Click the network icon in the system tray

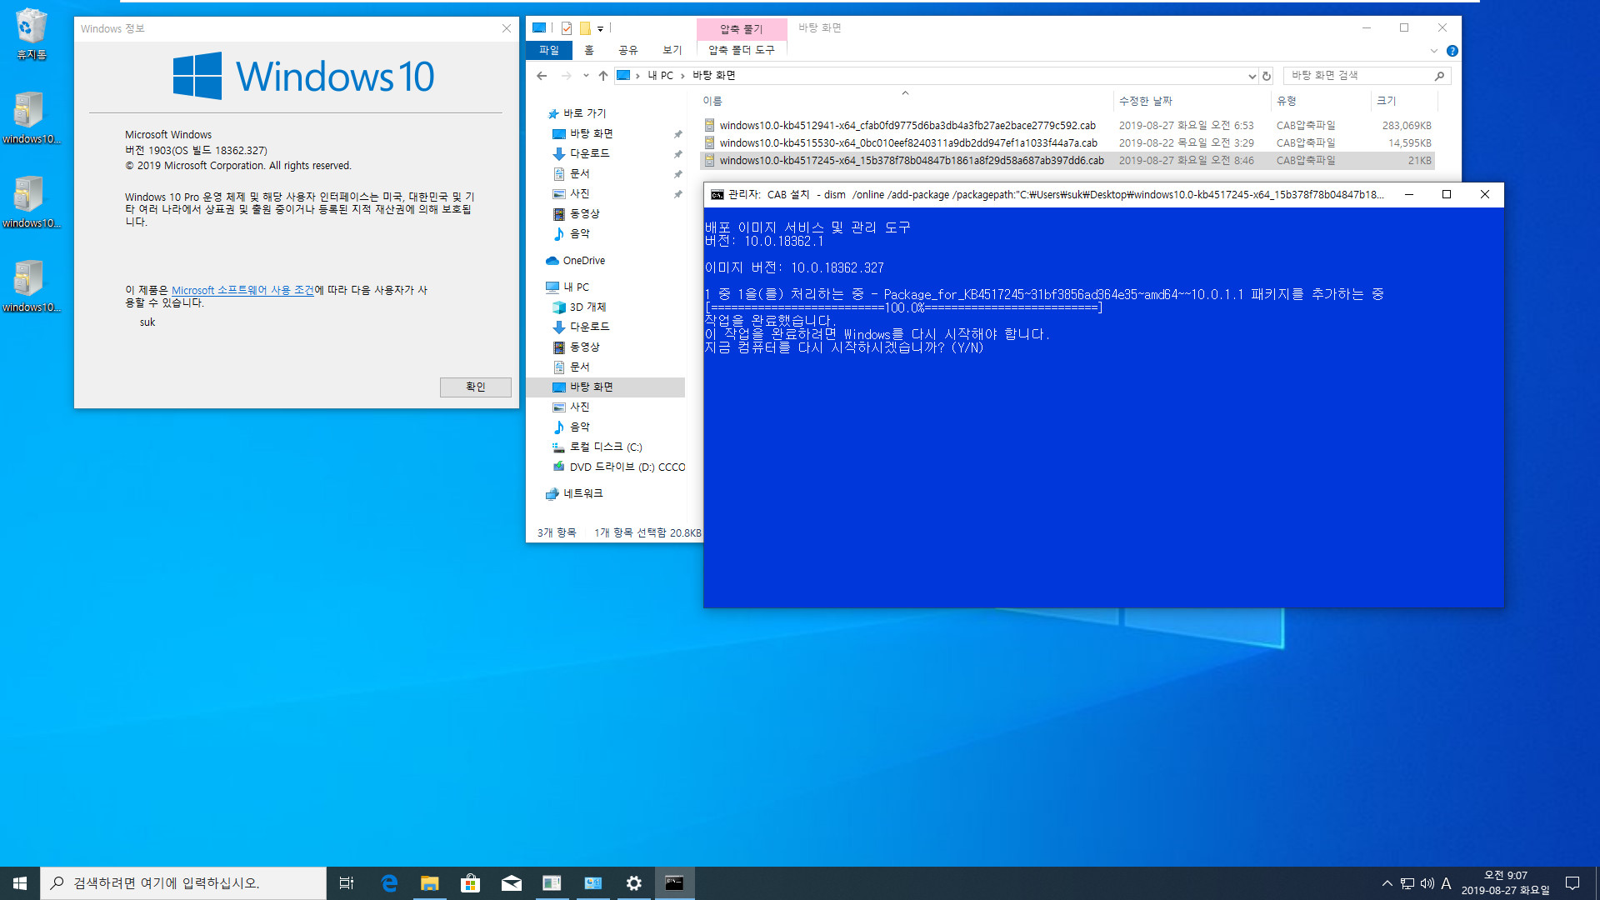(x=1407, y=883)
